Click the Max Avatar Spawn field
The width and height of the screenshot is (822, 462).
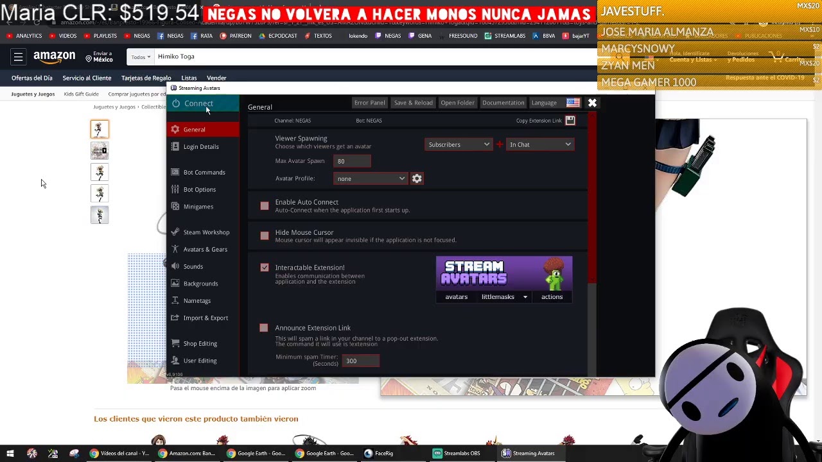coord(352,162)
